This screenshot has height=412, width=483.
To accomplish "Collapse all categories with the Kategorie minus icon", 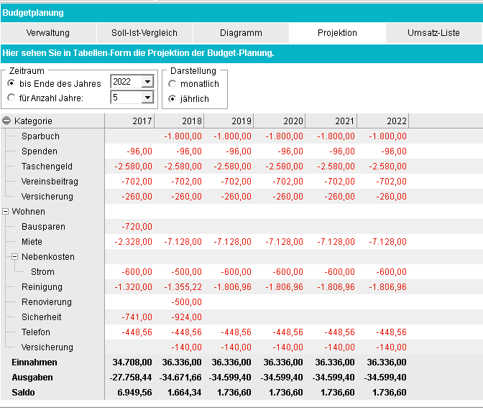I will pos(6,121).
